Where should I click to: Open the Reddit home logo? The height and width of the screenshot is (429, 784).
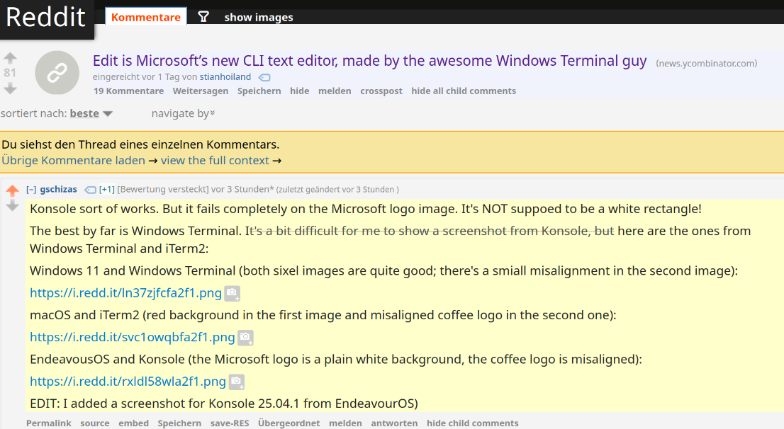click(x=46, y=18)
